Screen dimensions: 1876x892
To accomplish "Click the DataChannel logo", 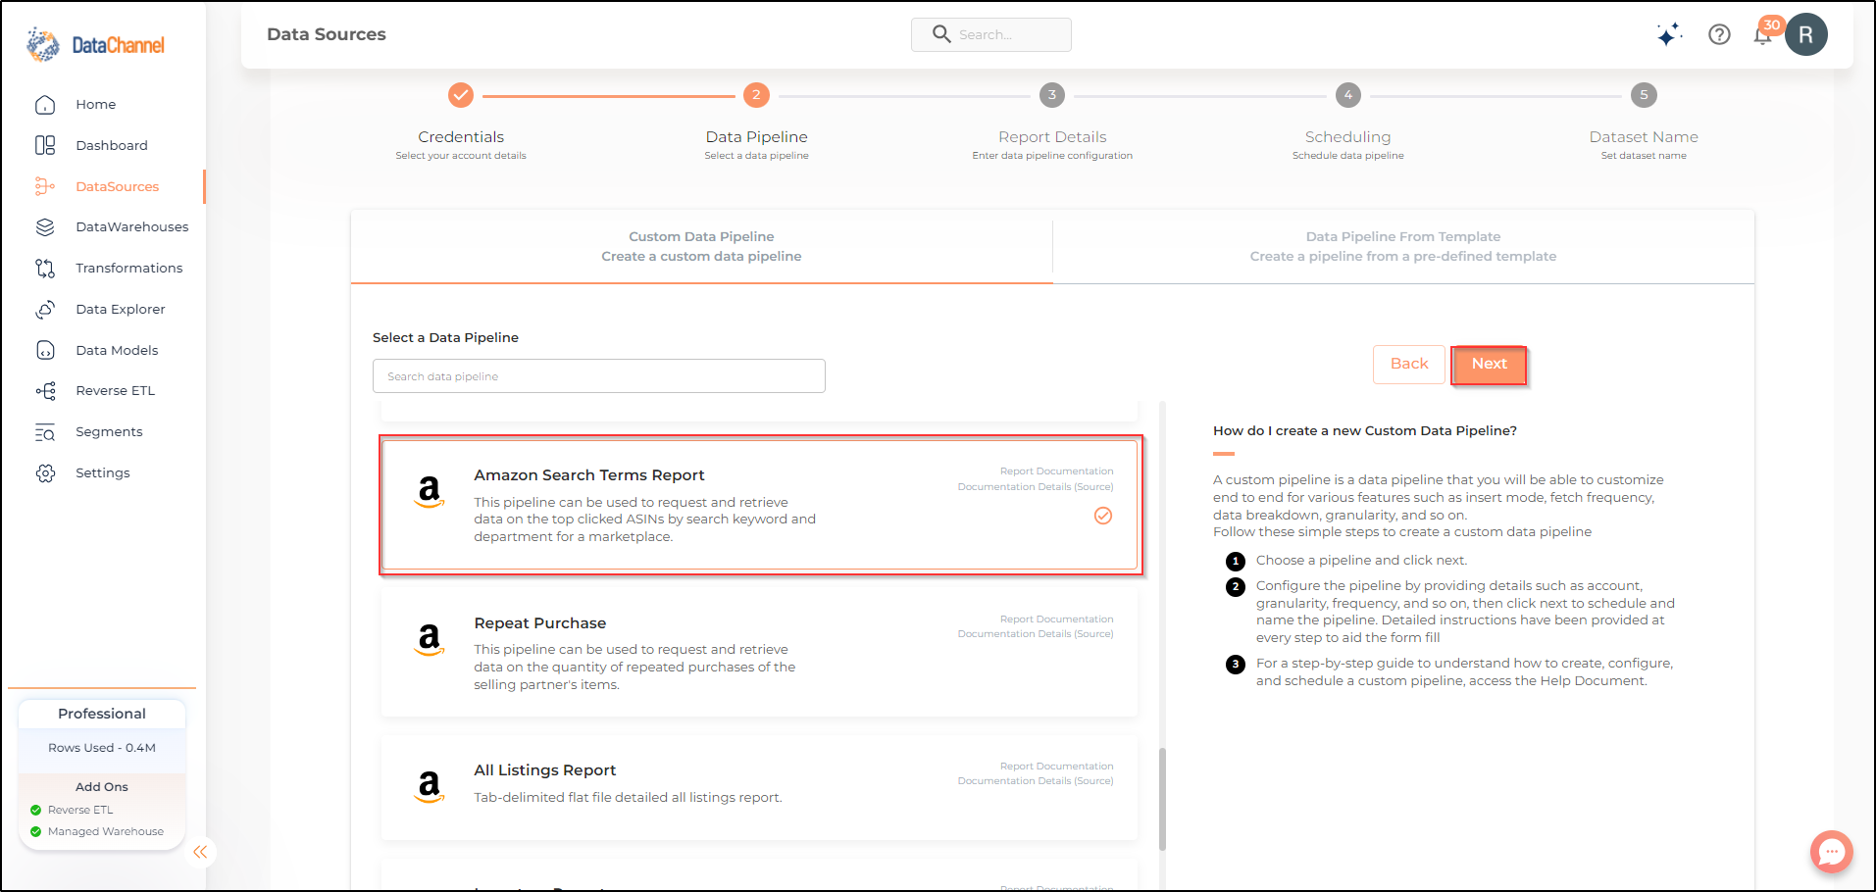I will point(95,45).
